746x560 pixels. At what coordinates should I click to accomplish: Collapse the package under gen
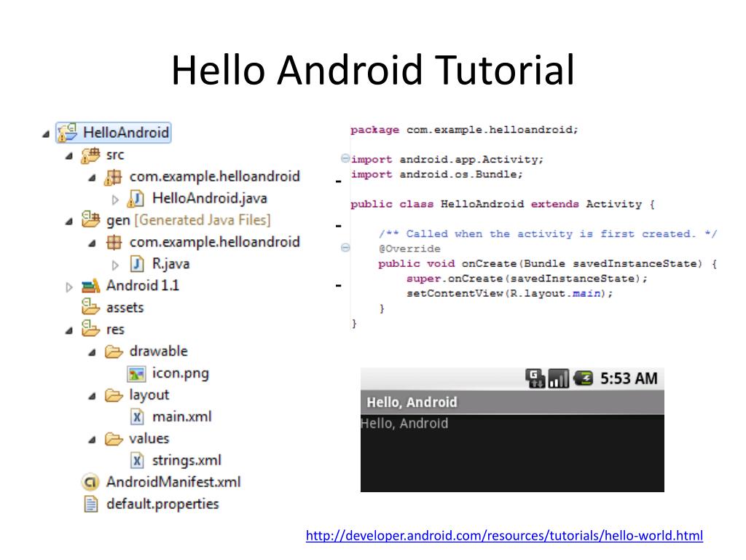click(x=93, y=244)
